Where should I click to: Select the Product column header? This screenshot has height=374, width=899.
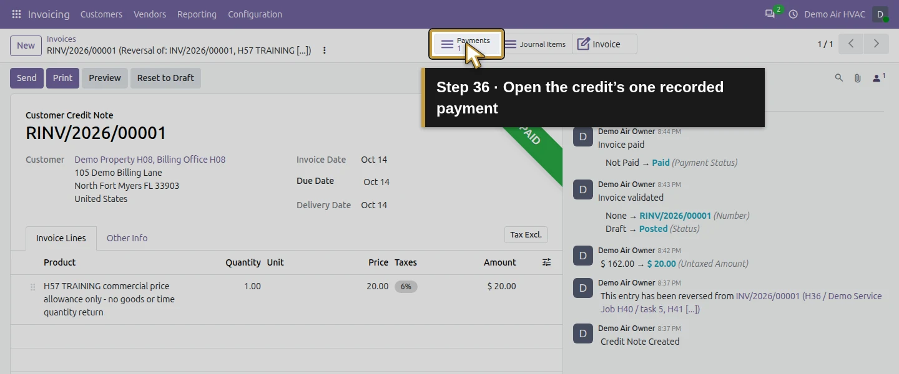click(x=60, y=262)
